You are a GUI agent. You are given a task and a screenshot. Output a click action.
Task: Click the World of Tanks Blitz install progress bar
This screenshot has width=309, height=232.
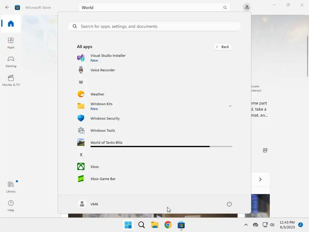[x=161, y=147]
